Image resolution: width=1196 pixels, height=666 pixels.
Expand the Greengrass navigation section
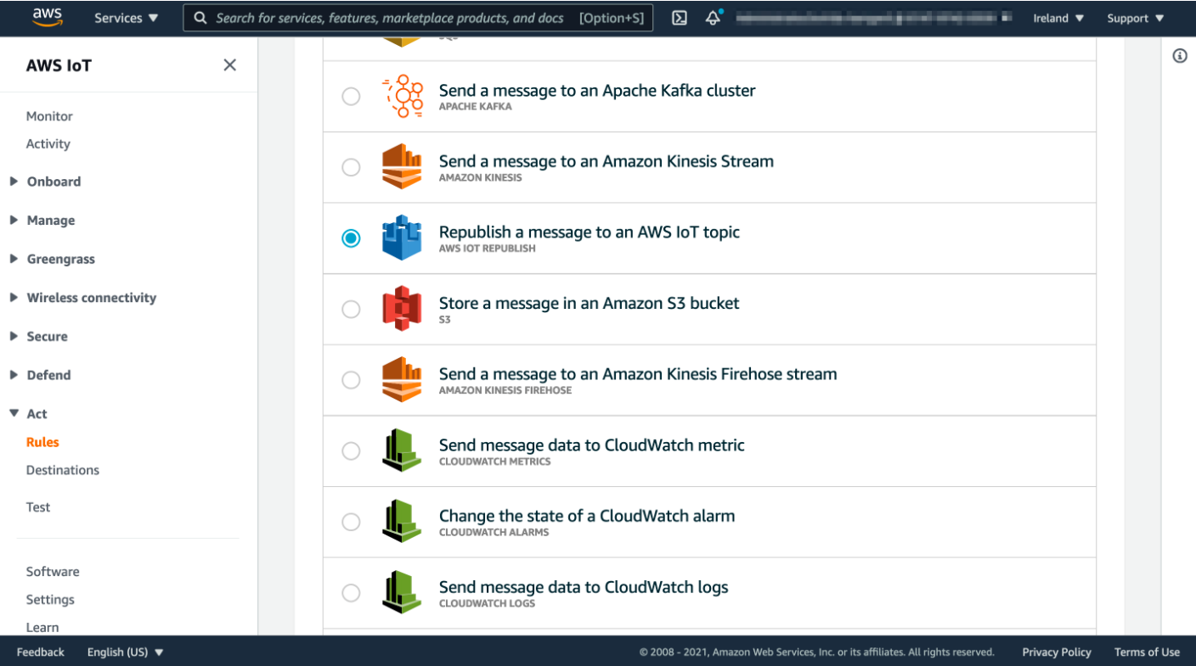coord(60,259)
